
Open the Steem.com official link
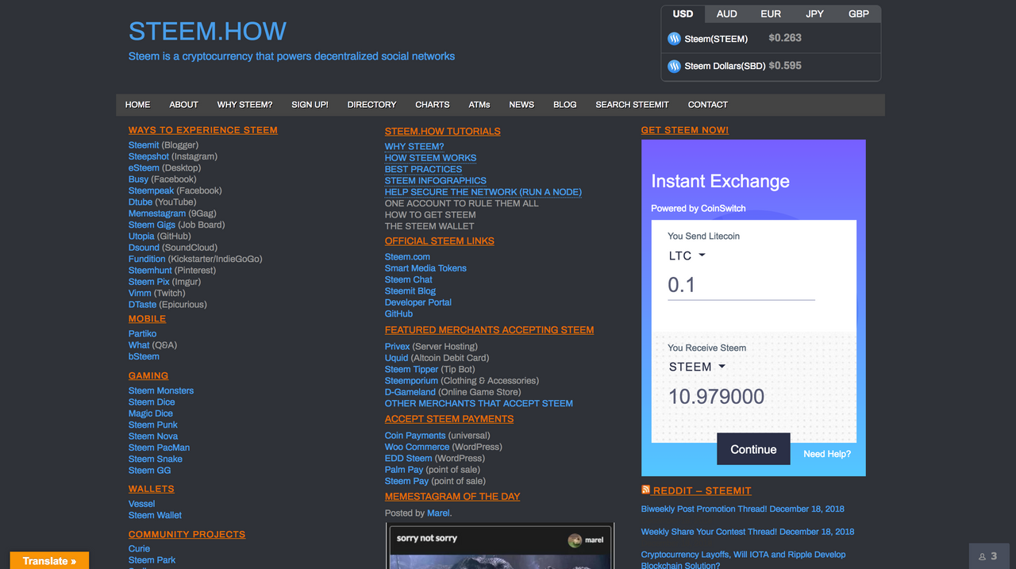407,257
